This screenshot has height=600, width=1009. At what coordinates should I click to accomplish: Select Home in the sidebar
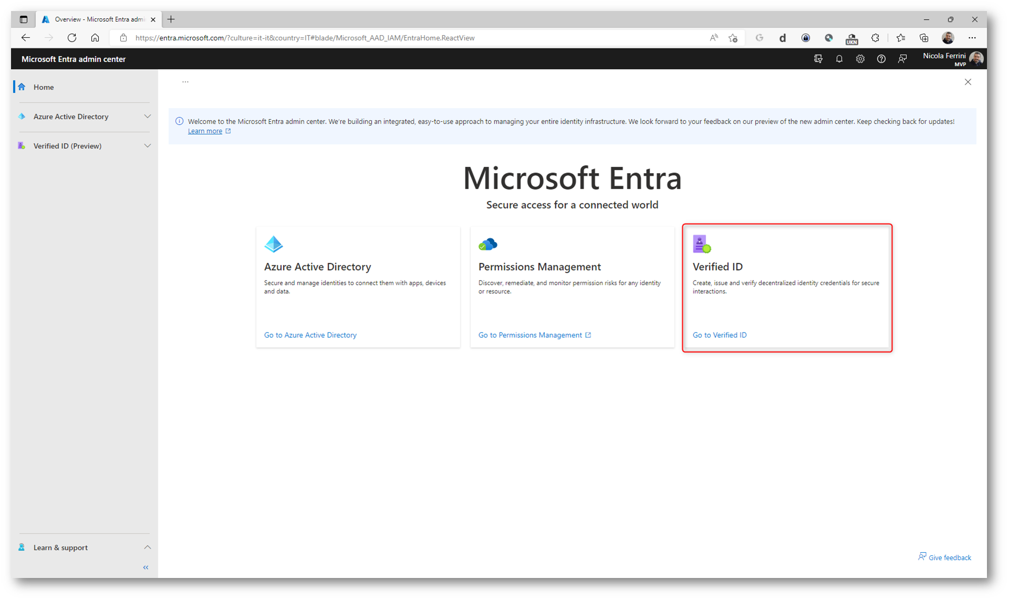point(44,87)
